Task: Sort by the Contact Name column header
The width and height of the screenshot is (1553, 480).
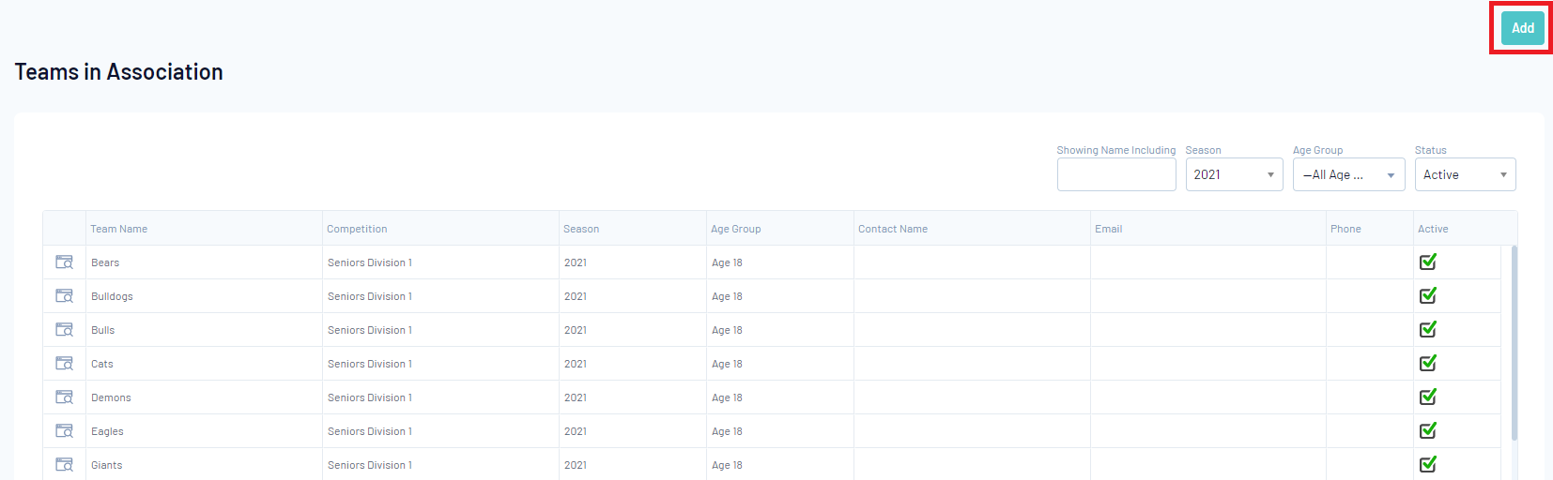Action: click(x=893, y=229)
